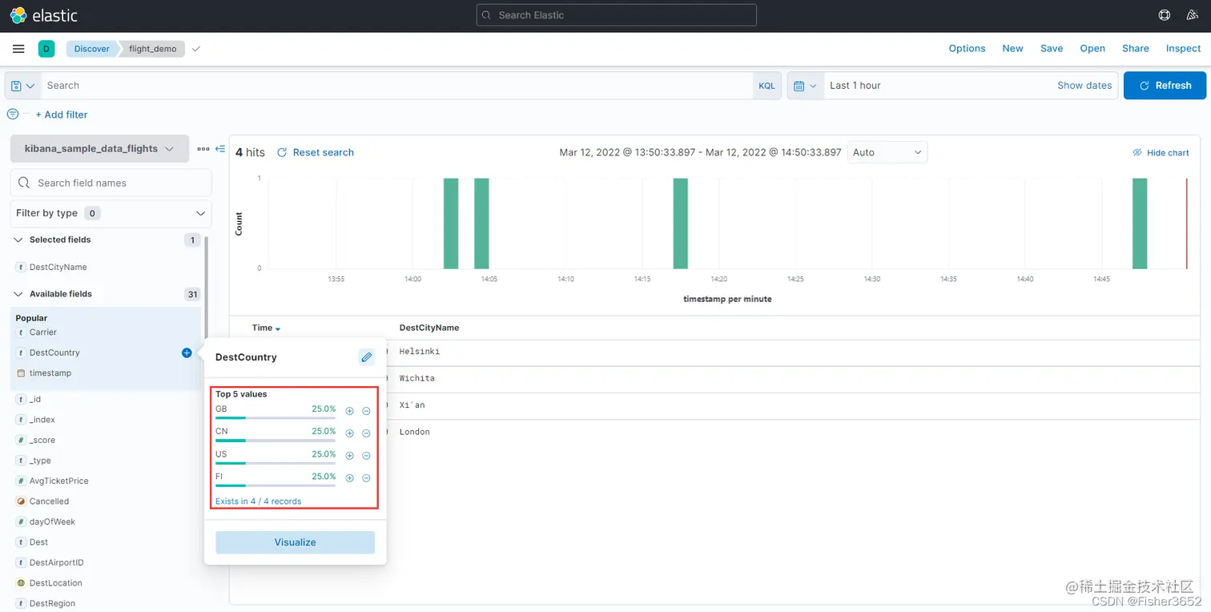Filter out CN value minus icon

pyautogui.click(x=366, y=433)
